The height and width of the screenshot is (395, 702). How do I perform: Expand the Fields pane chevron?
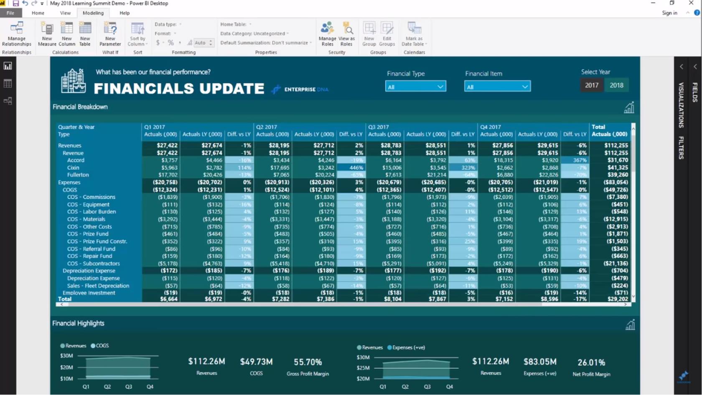coord(695,67)
